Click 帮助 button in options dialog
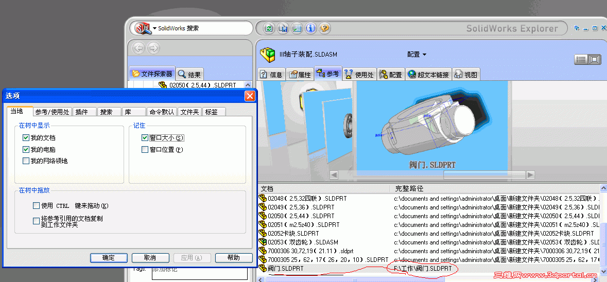 pyautogui.click(x=234, y=258)
